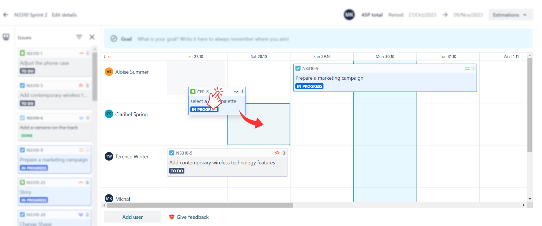
Task: Click the Goal target icon
Action: point(114,39)
